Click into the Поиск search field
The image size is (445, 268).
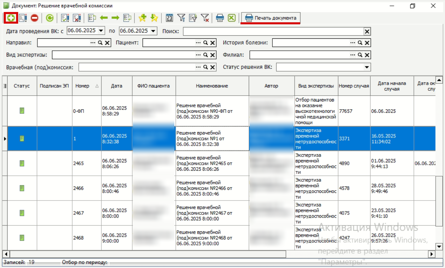[x=273, y=32]
